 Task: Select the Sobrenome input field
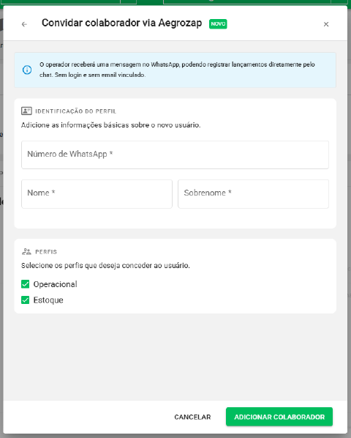tap(254, 194)
